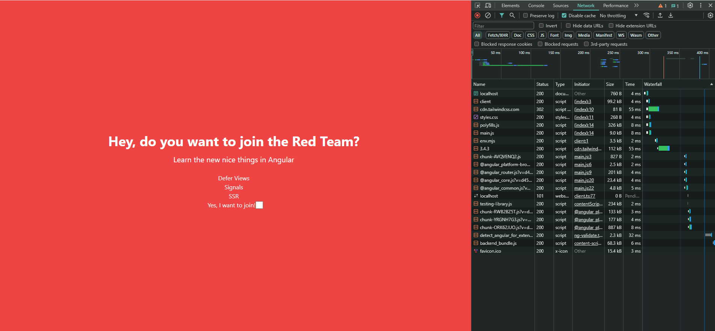Open the DevTools three-dot customize menu
Screen dimensions: 715x331
701,6
